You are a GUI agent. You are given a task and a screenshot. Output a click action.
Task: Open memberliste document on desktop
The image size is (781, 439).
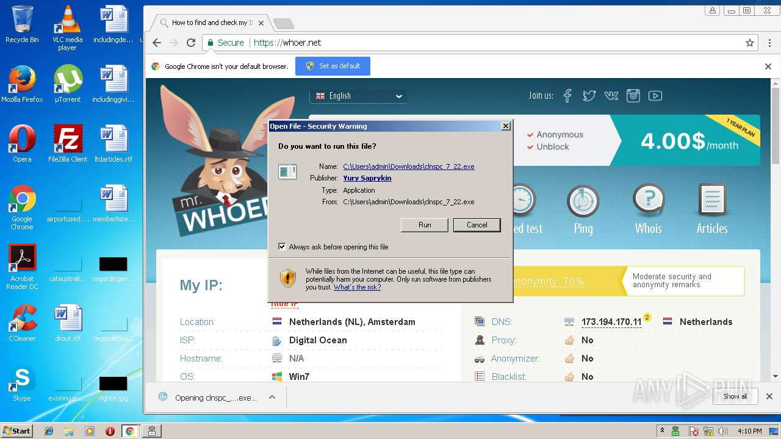pyautogui.click(x=113, y=204)
